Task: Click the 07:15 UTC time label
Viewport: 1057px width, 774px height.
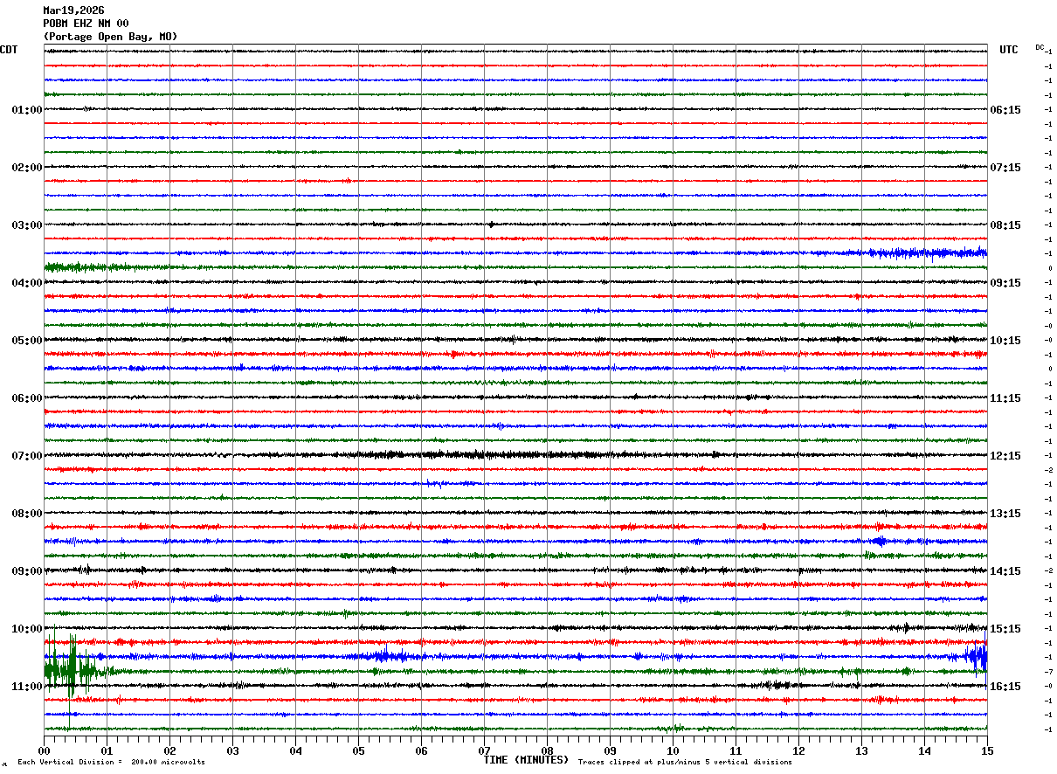Action: 1005,168
